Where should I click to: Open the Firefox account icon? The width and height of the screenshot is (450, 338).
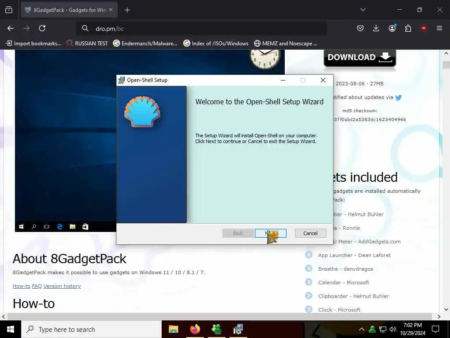coord(392,28)
